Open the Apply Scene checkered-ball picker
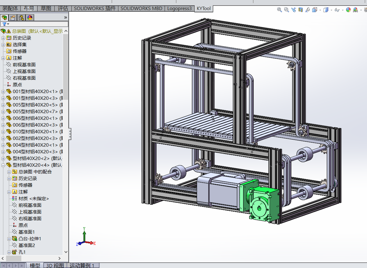The height and width of the screenshot is (268, 367). [x=355, y=10]
